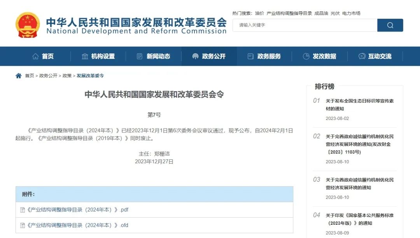Image resolution: width=420 pixels, height=238 pixels.
Task: Go to 发展改革委令 in the breadcrumb
Action: pos(90,76)
